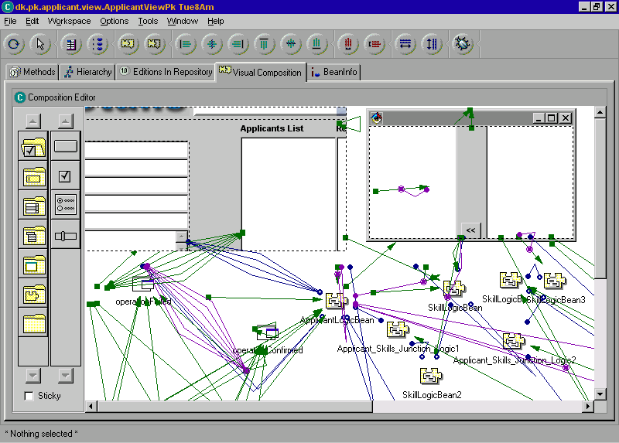Select the Buttons palette category folder
Screen dimensions: 619x443
pyautogui.click(x=34, y=145)
